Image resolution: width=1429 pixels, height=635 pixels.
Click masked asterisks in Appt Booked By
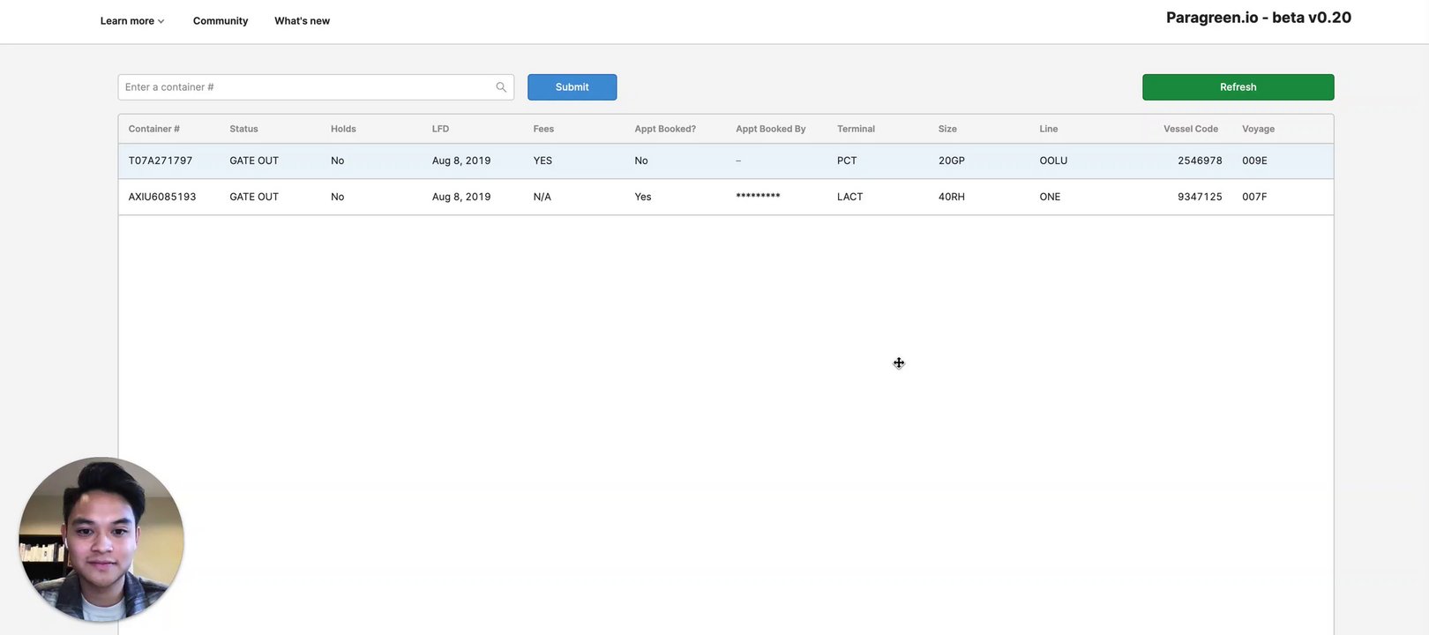coord(758,196)
